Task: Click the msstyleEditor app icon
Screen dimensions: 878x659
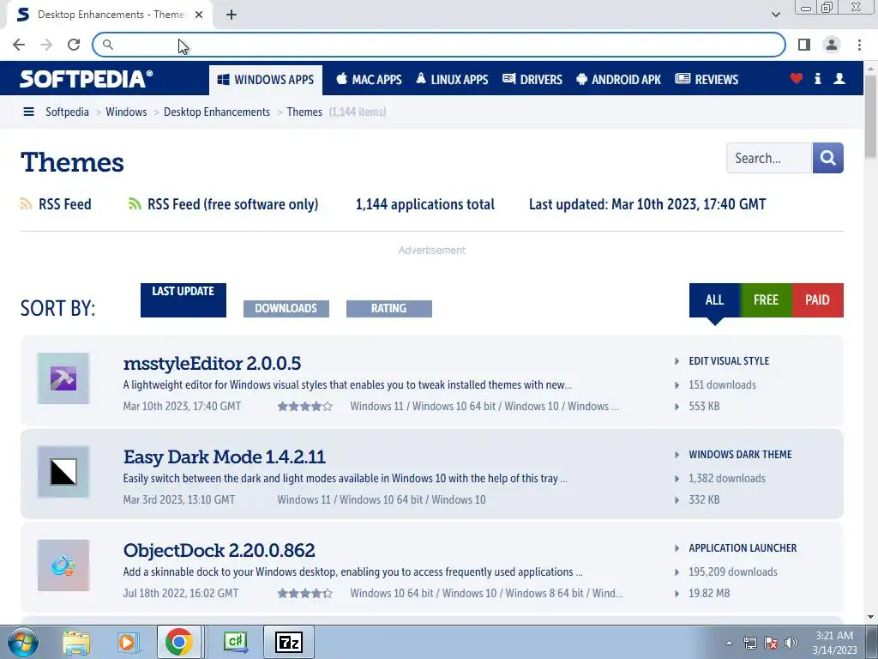Action: [x=63, y=378]
